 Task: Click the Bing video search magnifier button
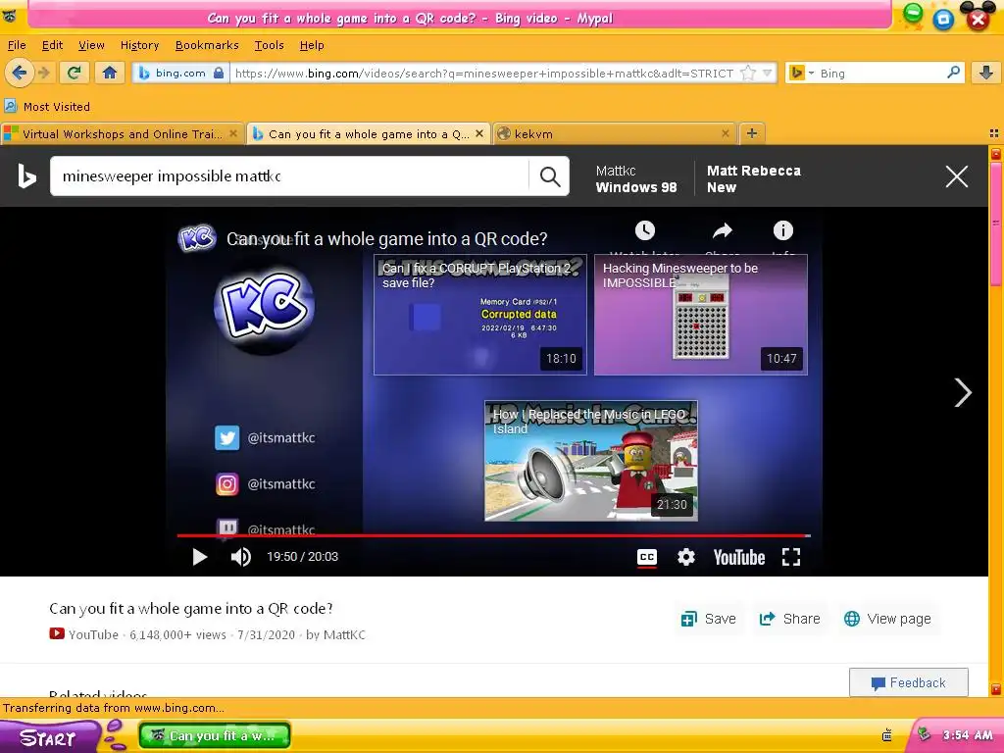coord(549,176)
